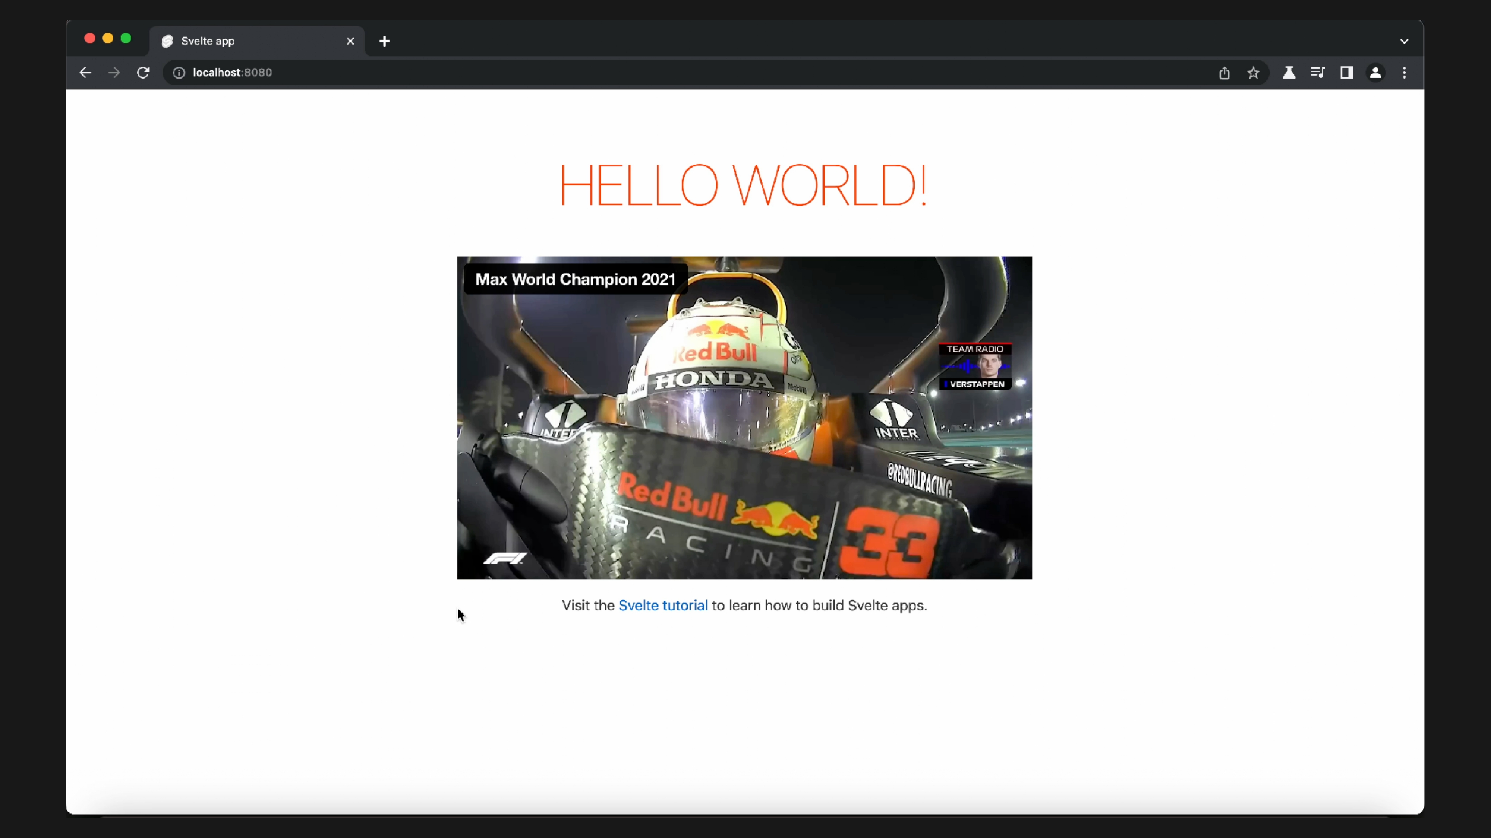
Task: Close the Svelte app tab
Action: pos(350,41)
